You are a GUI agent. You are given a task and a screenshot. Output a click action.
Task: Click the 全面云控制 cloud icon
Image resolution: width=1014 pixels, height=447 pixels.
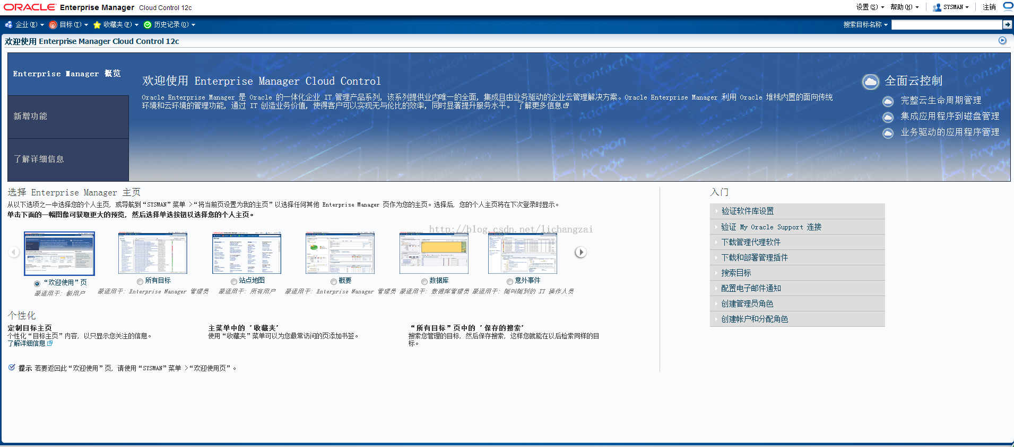click(871, 82)
